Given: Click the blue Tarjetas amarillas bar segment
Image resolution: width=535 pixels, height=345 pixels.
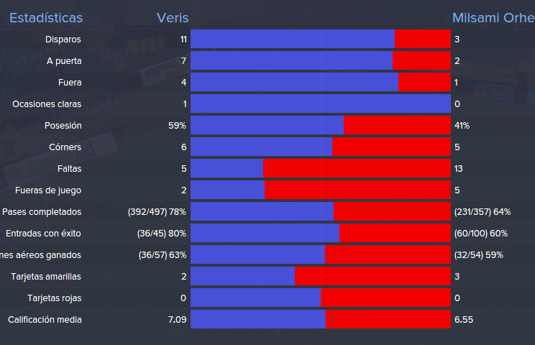Looking at the screenshot, I should (x=242, y=276).
